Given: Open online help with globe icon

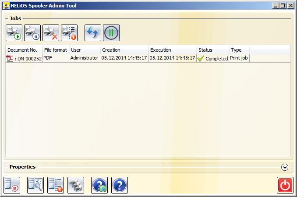Looking at the screenshot, I should (x=99, y=185).
